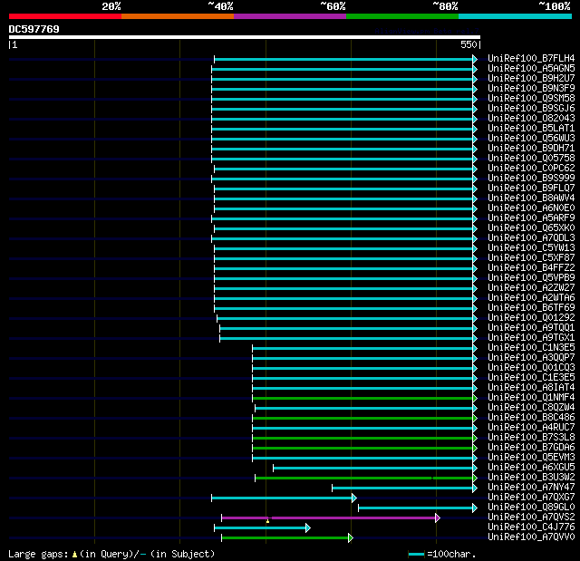
Task: Click the green arrowhead ending A7QVV0 alignment
Action: [x=351, y=538]
